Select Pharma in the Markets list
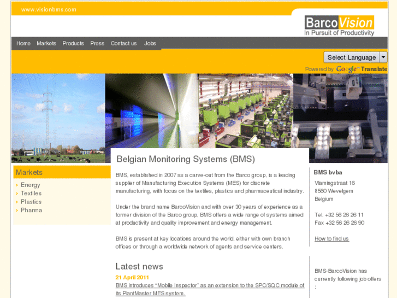 click(x=31, y=211)
